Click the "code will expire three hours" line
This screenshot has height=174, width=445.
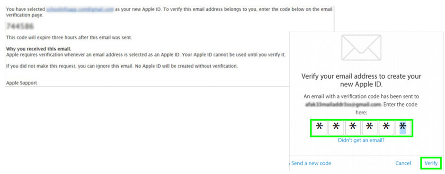pos(69,37)
